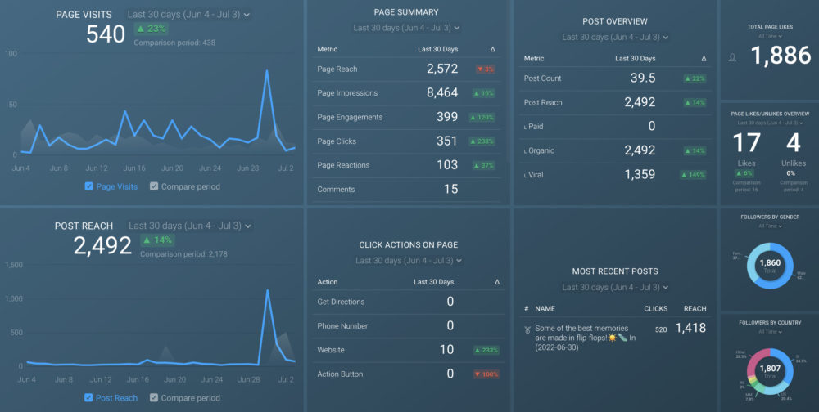The width and height of the screenshot is (819, 412).
Task: Click the 17 Likes number
Action: point(746,142)
